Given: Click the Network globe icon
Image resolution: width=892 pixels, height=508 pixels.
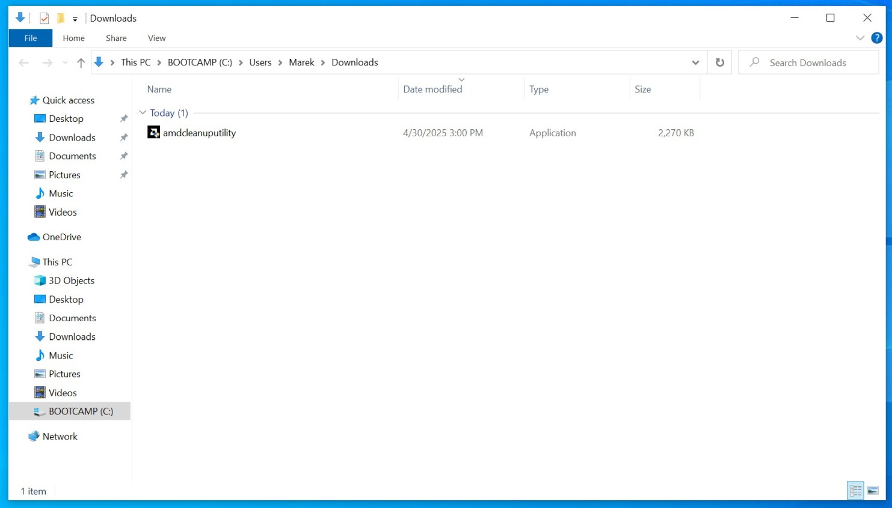Looking at the screenshot, I should 34,437.
